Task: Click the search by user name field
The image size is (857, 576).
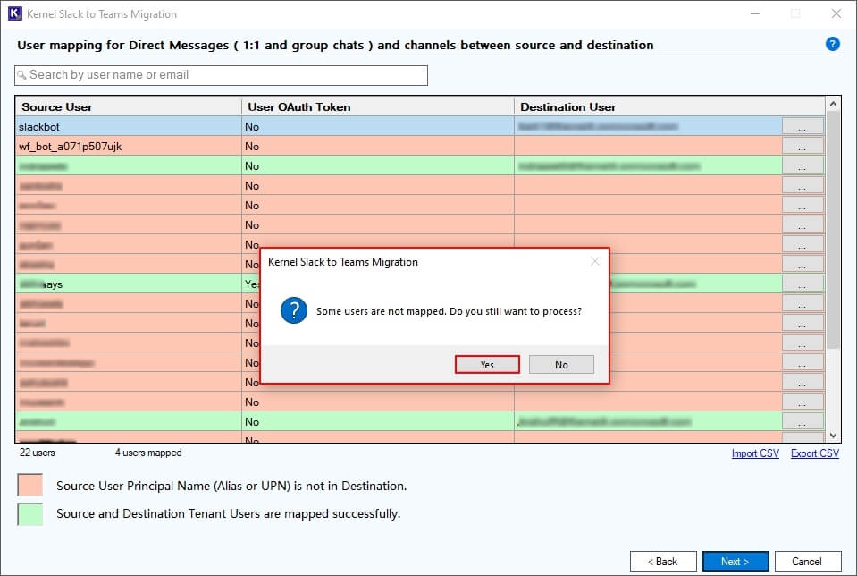Action: point(222,75)
